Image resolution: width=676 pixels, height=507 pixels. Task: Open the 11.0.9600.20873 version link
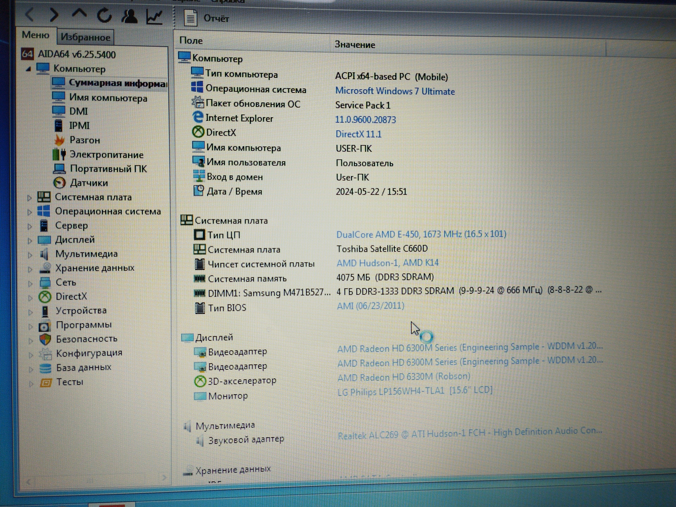click(x=365, y=120)
